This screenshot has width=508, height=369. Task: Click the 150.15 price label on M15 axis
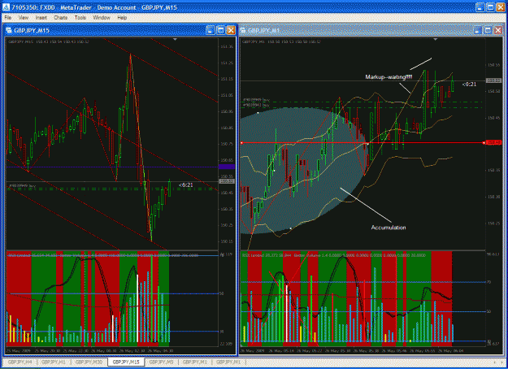[x=227, y=241]
